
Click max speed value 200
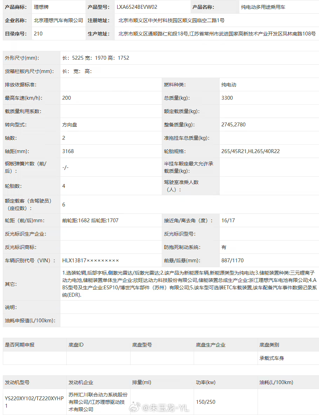point(67,98)
